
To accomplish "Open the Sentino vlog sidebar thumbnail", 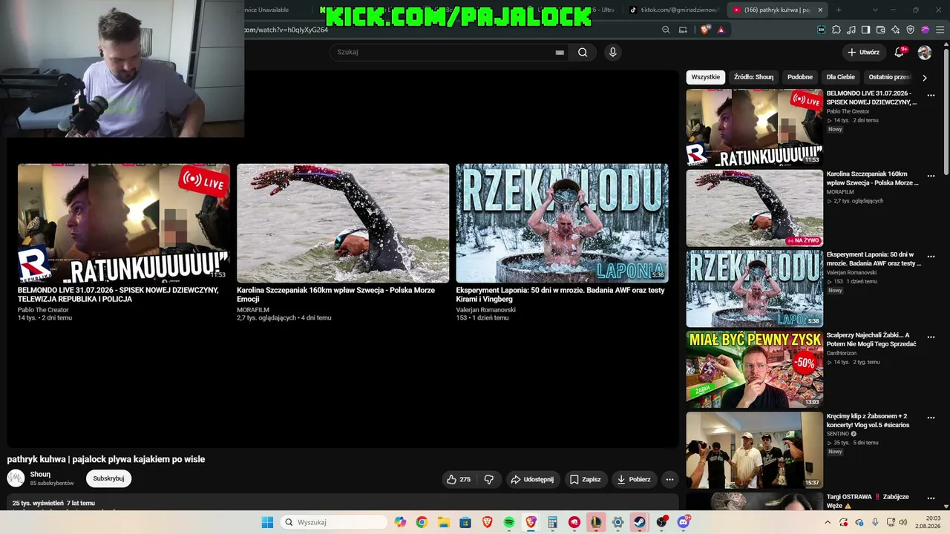I will coord(754,450).
